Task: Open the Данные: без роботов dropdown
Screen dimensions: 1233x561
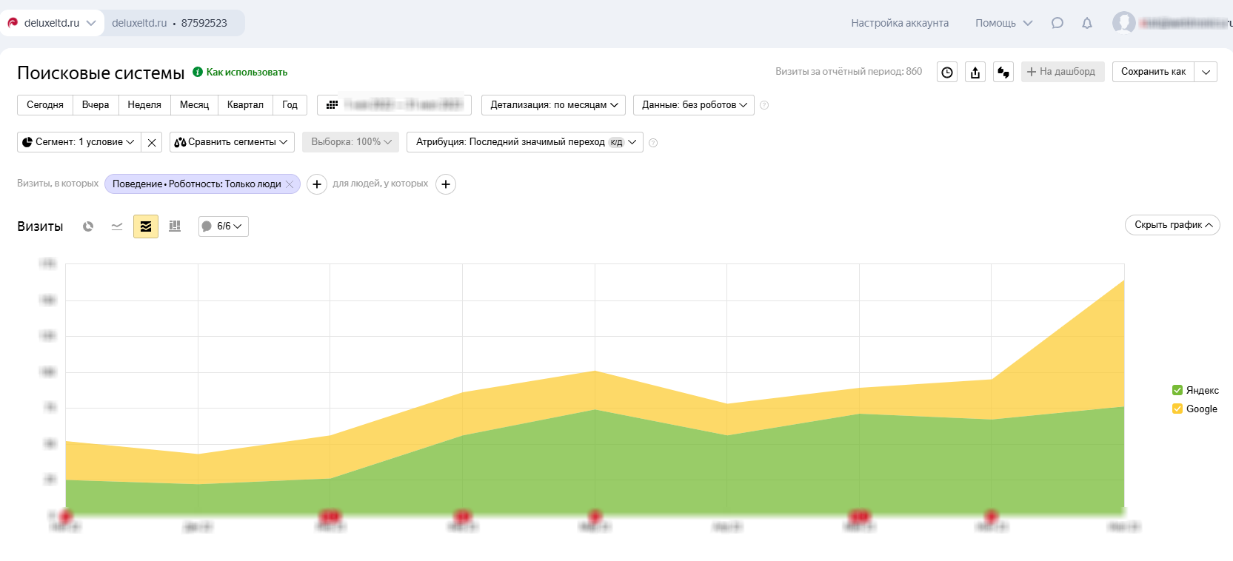Action: pos(693,105)
